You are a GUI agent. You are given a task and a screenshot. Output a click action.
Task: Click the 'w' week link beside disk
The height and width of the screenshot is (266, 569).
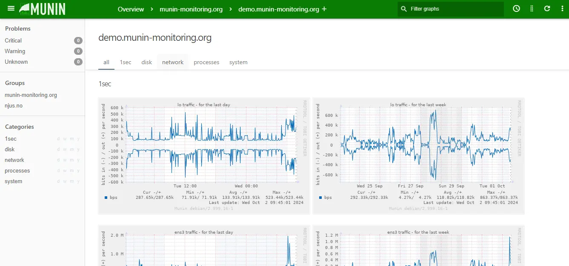(x=65, y=150)
